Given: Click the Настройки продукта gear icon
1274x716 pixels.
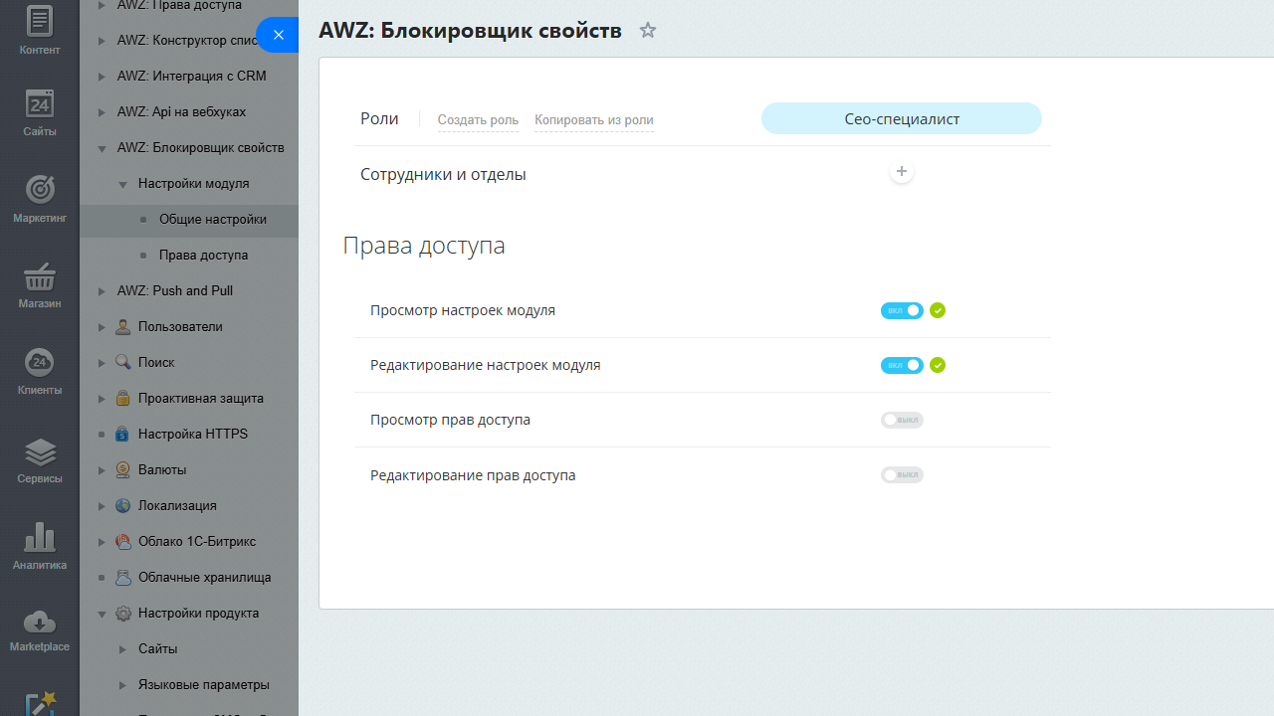Looking at the screenshot, I should pyautogui.click(x=123, y=614).
